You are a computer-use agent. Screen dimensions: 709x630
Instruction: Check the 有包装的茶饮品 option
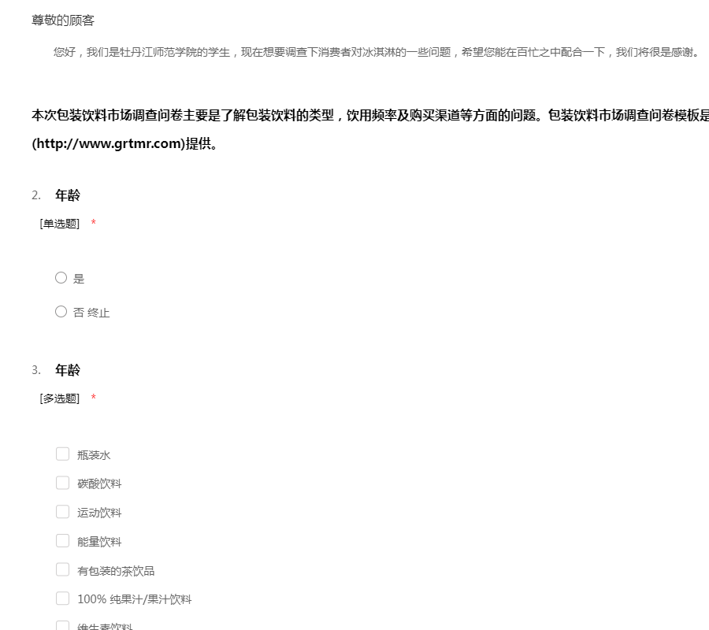63,569
